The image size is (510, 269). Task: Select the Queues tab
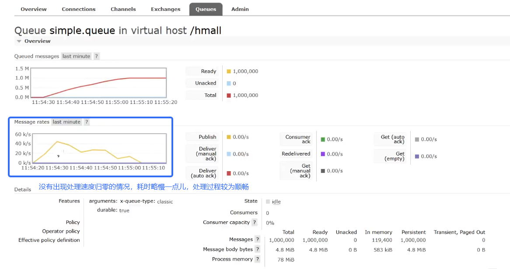click(x=206, y=9)
